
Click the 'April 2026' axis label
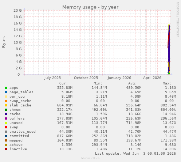[152, 78]
